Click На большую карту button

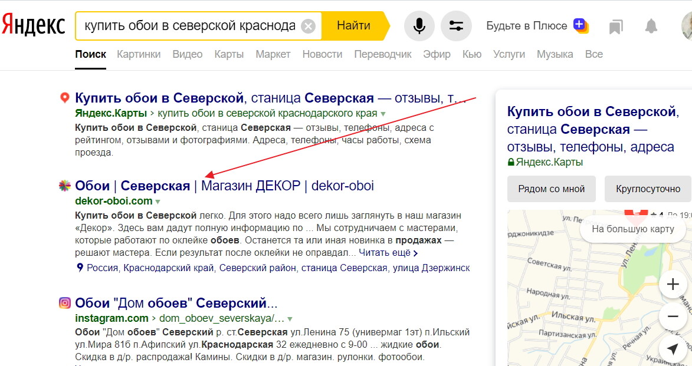coord(633,229)
